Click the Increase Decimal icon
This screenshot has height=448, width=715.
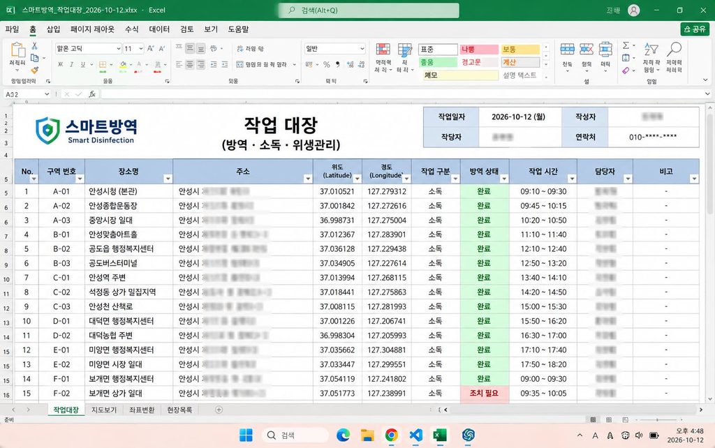click(x=351, y=65)
